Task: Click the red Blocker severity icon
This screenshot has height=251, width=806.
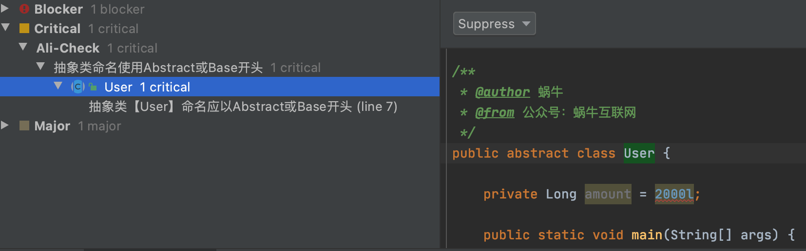Action: 24,9
